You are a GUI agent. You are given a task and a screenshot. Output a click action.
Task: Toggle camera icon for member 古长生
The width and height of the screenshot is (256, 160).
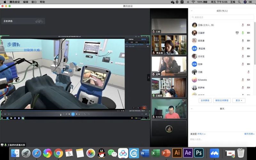(x=248, y=56)
